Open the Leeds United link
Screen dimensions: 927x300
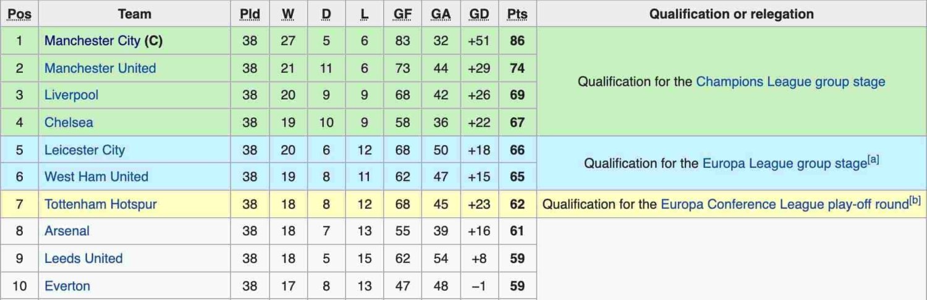[83, 258]
